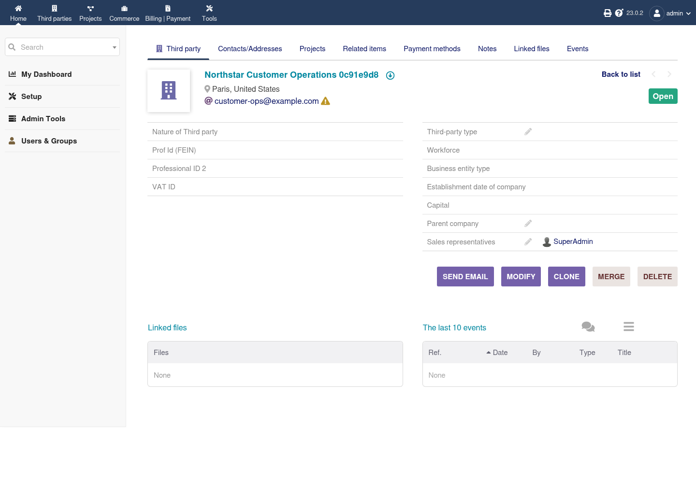Open the help question-mark icon
The image size is (696, 483).
619,13
